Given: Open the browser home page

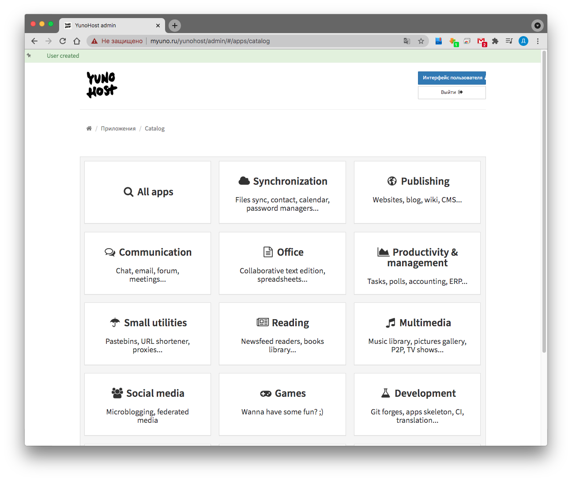Looking at the screenshot, I should tap(77, 41).
